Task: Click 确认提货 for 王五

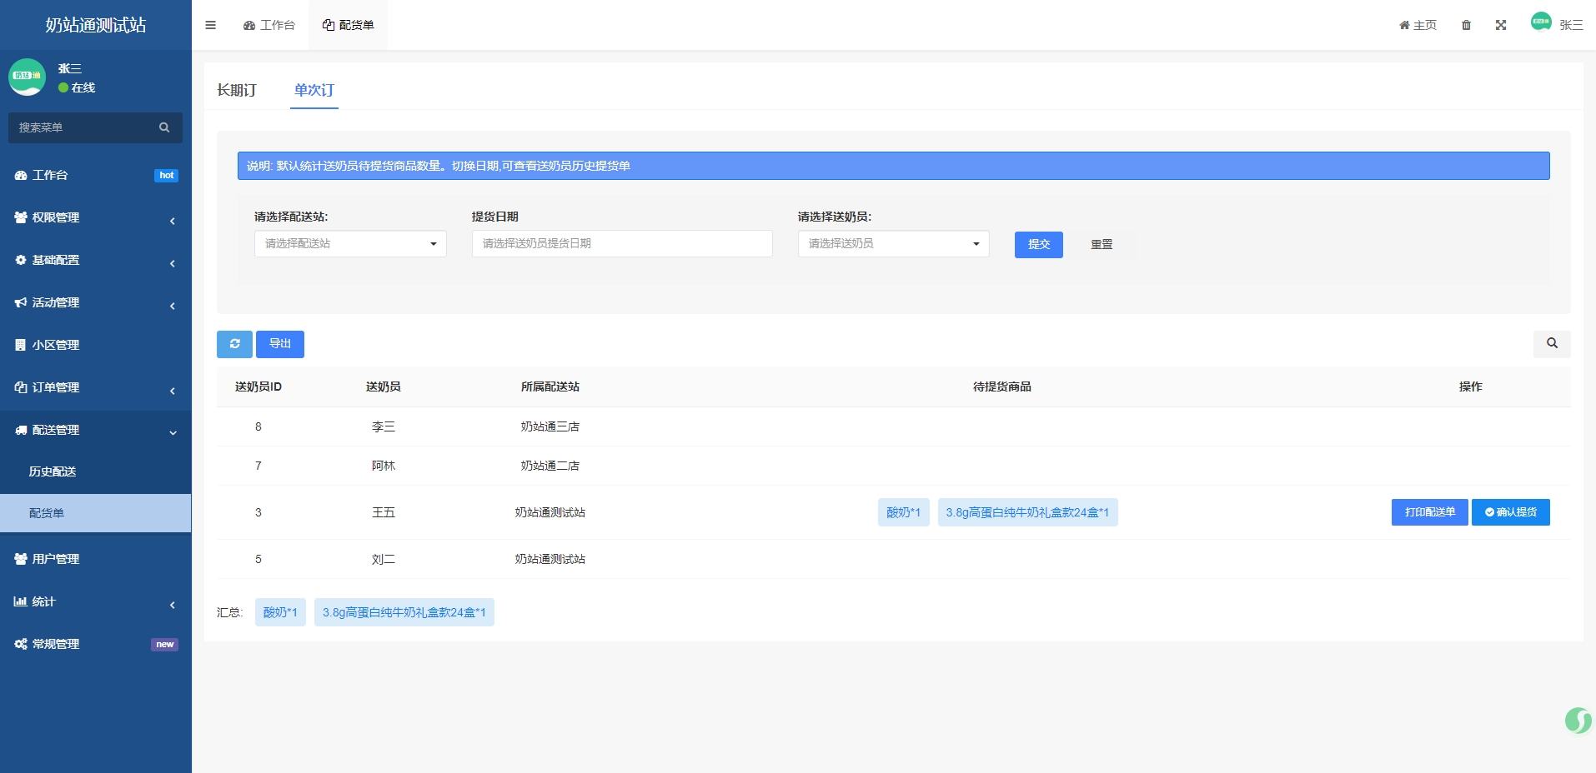Action: tap(1510, 512)
